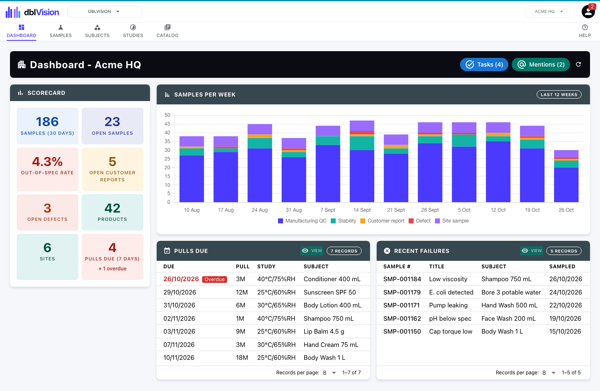Open the Tasks (4) button
The height and width of the screenshot is (391, 600).
(x=484, y=64)
